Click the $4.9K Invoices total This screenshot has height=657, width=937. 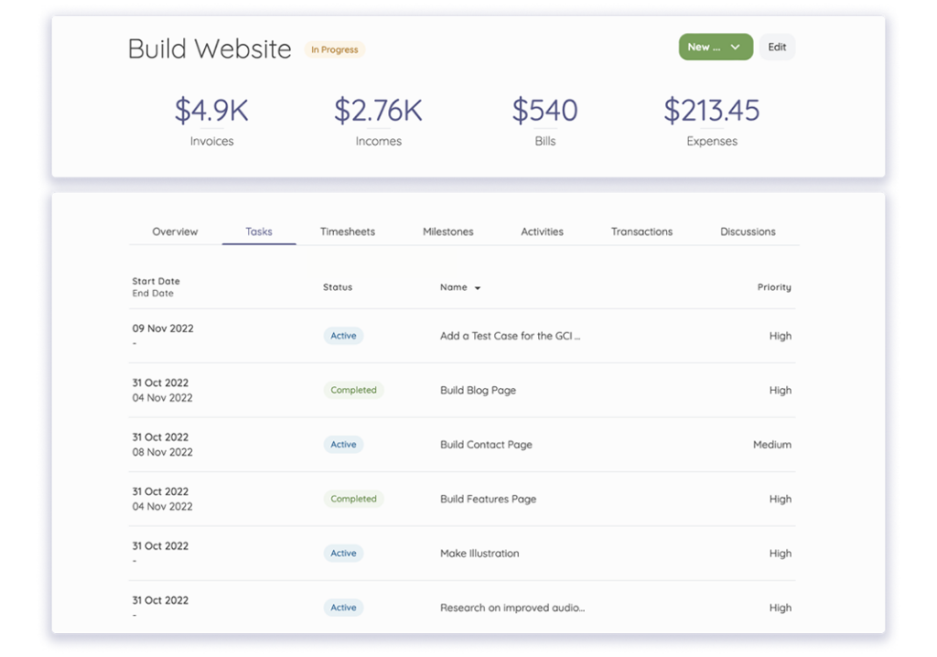(x=211, y=110)
